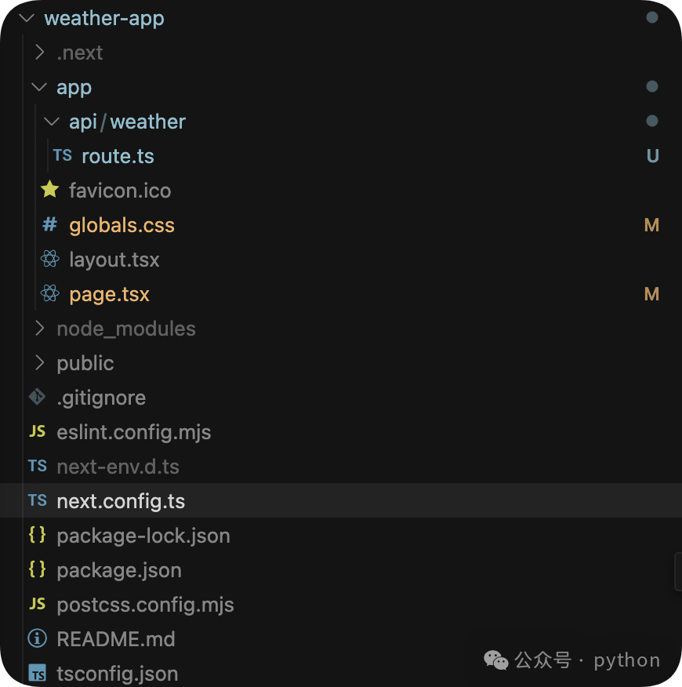
Task: Collapse the api/weather folder
Action: point(51,122)
